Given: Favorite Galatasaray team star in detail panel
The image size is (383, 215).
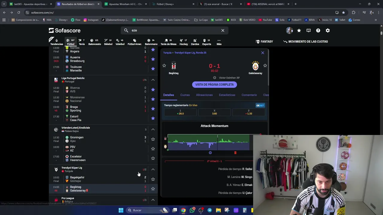Looking at the screenshot, I should tap(265, 66).
